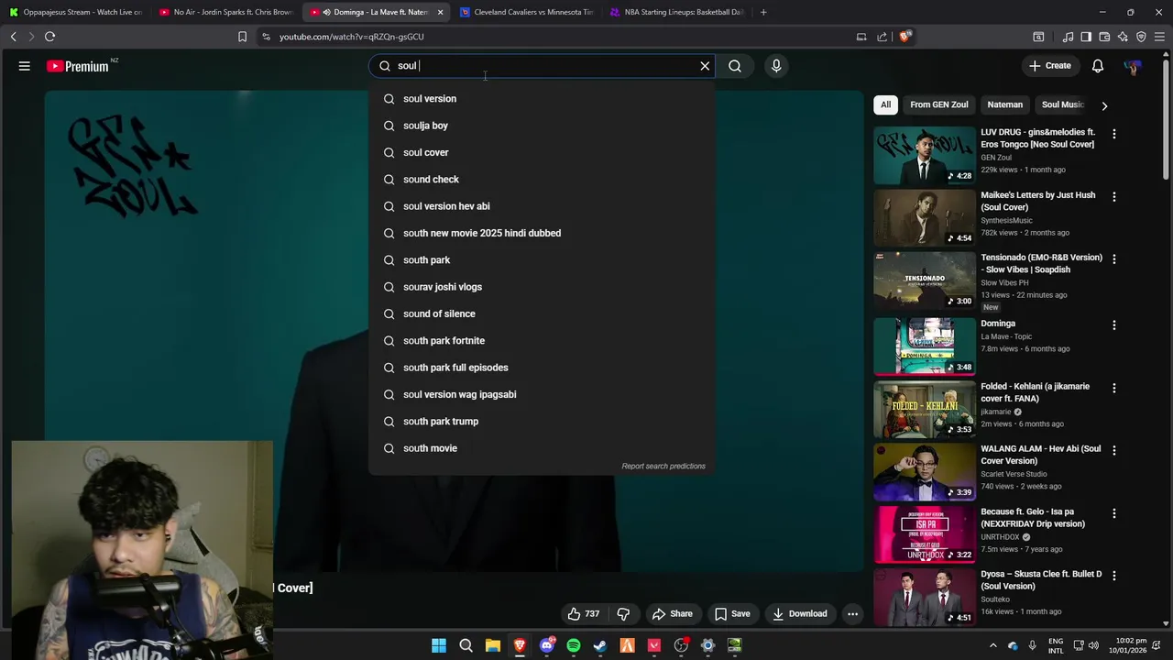The image size is (1173, 660).
Task: Open the YouTube notifications bell
Action: coord(1098,66)
